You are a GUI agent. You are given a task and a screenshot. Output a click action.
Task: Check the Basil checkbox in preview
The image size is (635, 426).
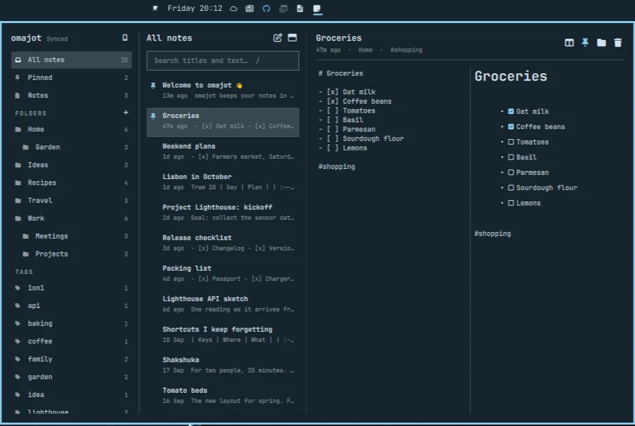511,157
